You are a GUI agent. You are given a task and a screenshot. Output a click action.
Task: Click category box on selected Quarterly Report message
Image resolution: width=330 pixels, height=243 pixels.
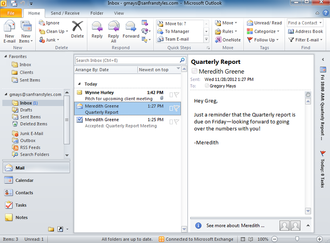tap(171, 108)
